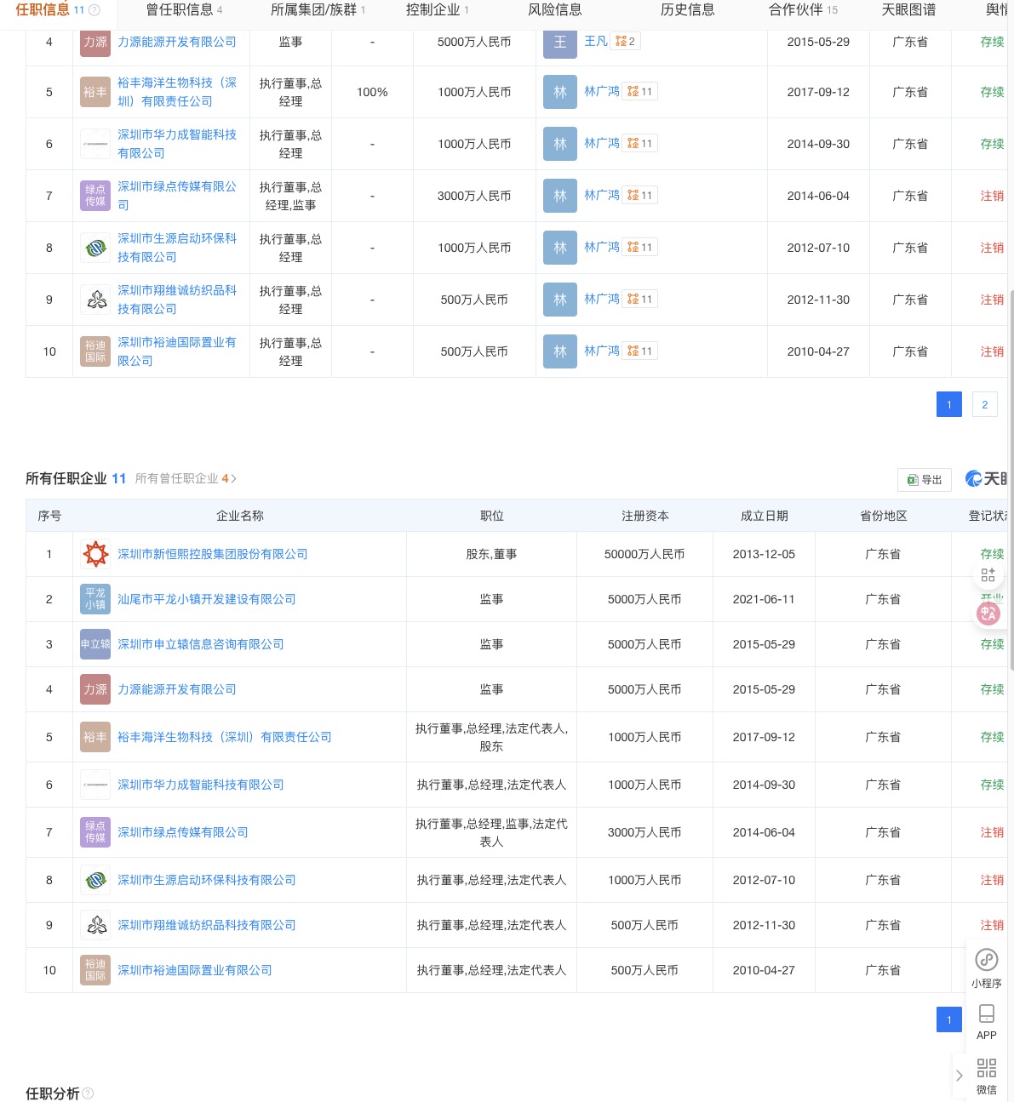Expand 所有曾任职企业 via its chevron
The height and width of the screenshot is (1102, 1014).
[236, 478]
